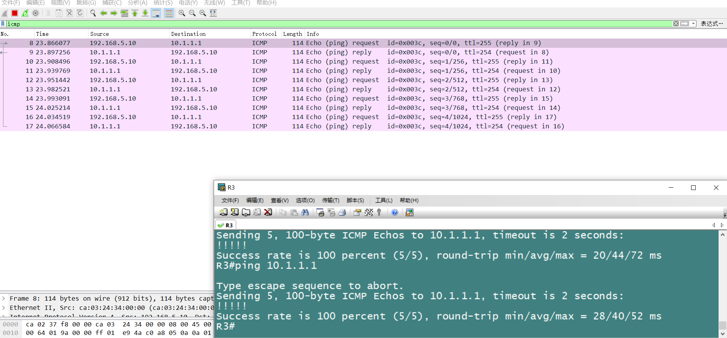Click SecureCRT public key icon

(379, 212)
